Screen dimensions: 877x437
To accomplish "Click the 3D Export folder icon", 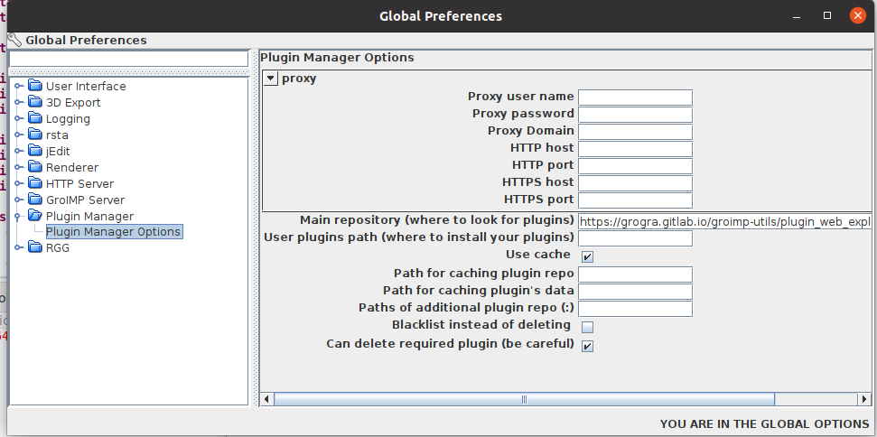I will (35, 102).
